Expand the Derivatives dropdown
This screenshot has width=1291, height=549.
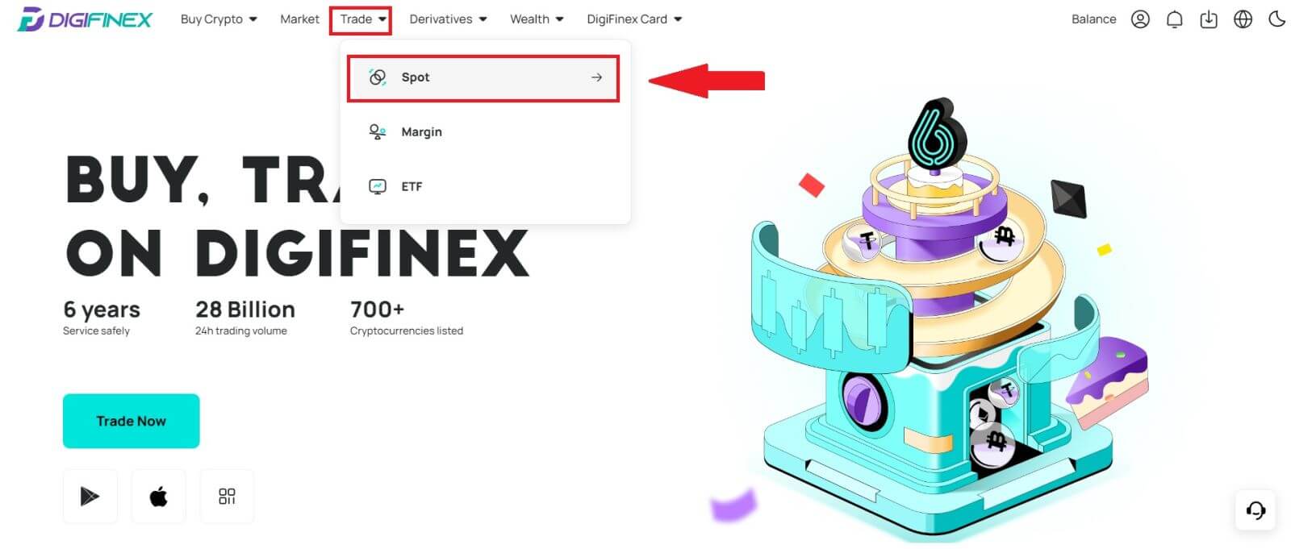click(448, 19)
